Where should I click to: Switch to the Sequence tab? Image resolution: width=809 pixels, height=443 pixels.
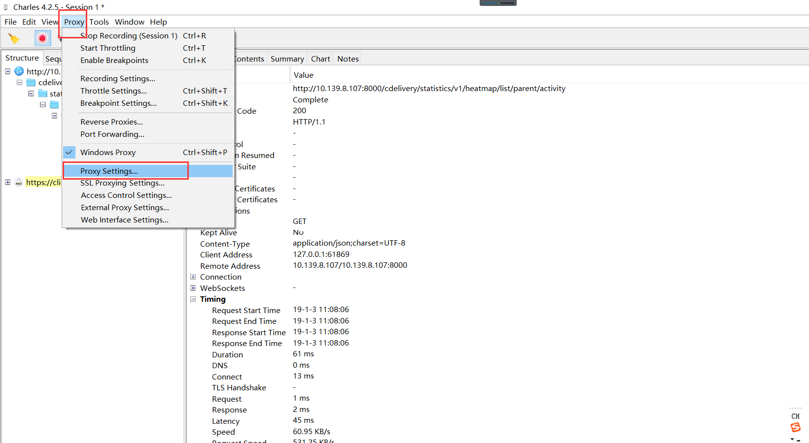[53, 59]
